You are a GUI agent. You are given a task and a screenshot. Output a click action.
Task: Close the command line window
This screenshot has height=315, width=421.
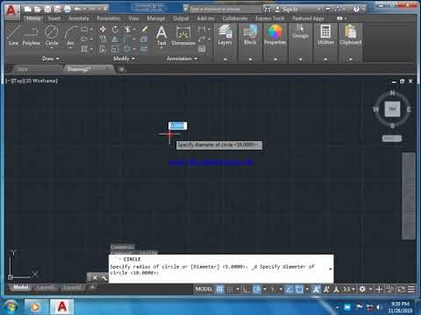(95, 278)
